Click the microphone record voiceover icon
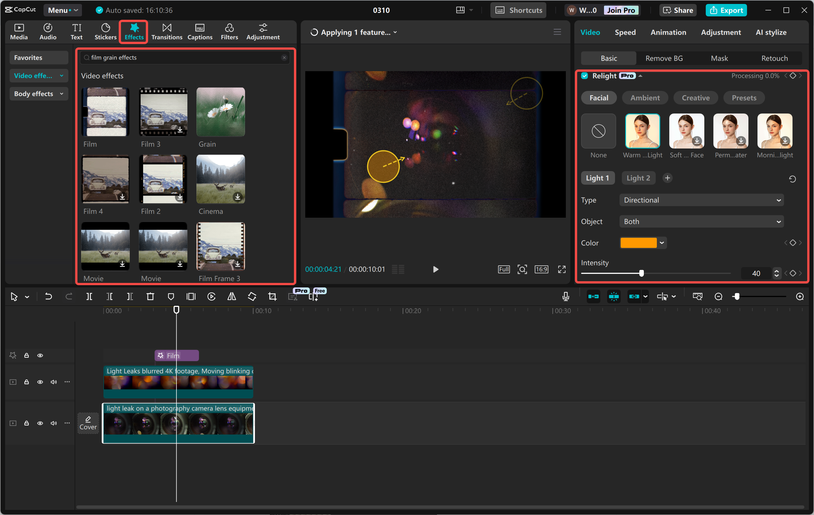814x515 pixels. click(566, 296)
